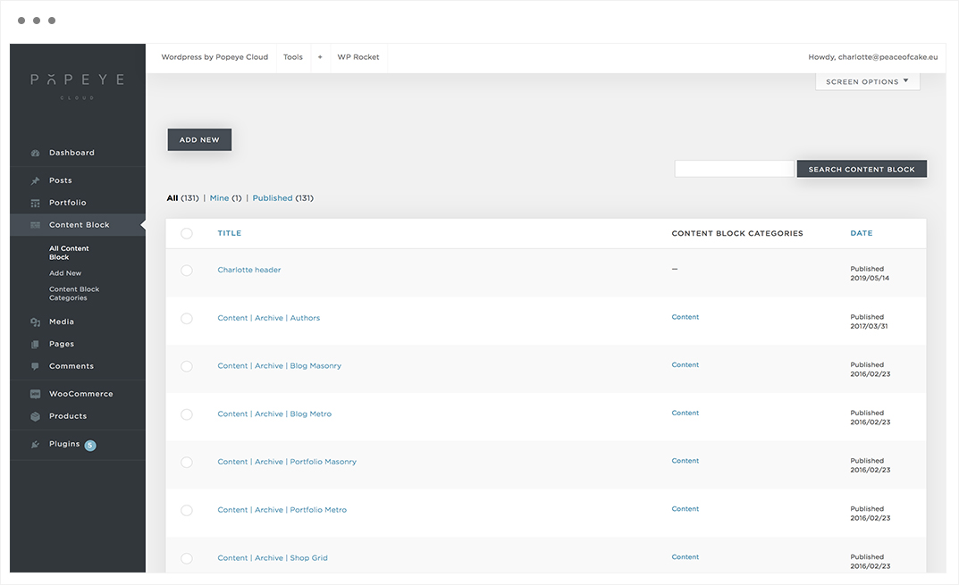
Task: Click the Posts pin icon
Action: [x=36, y=180]
